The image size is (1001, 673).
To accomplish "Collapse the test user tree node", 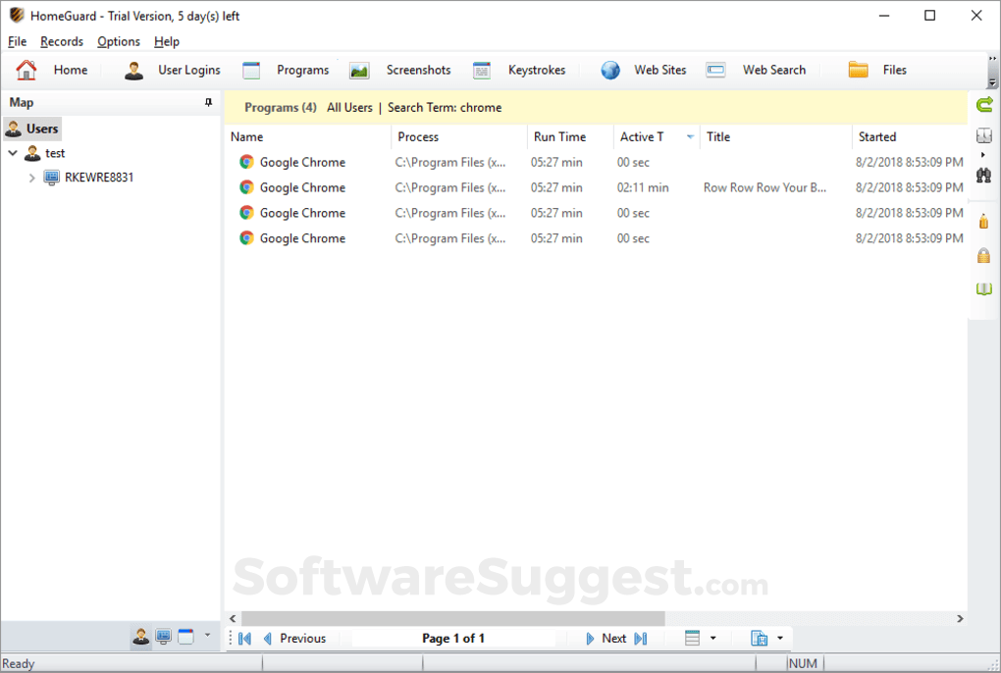I will [x=12, y=153].
